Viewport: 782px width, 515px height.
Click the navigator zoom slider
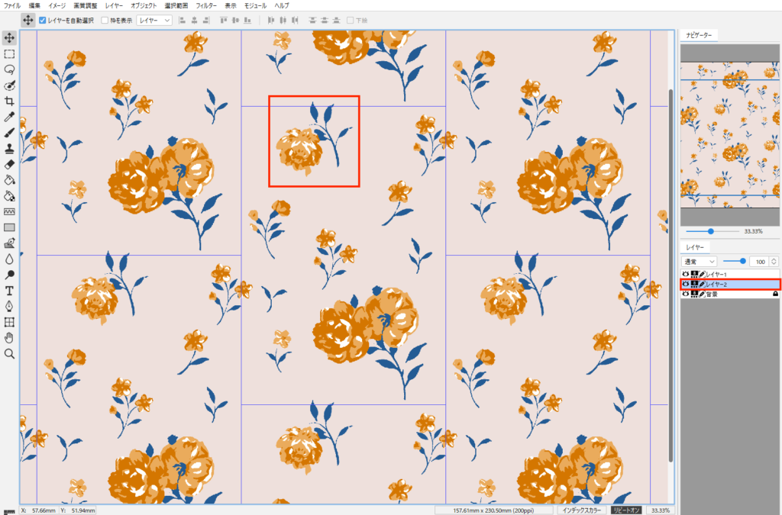pos(713,231)
